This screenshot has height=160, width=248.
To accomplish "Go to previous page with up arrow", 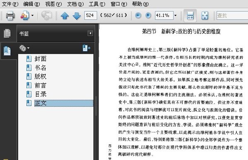I will (x=65, y=16).
